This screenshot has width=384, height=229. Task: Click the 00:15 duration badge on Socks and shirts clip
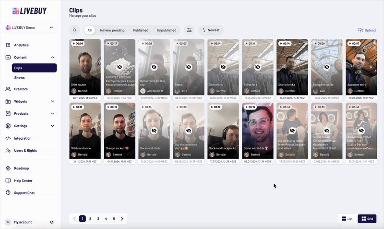(250, 107)
